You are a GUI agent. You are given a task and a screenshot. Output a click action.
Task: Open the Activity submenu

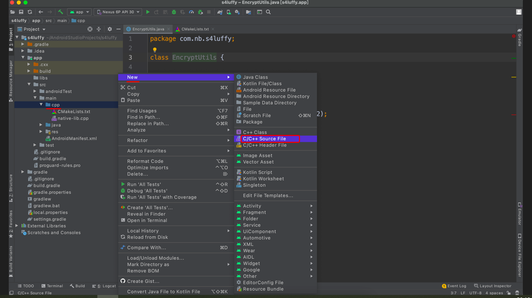(276, 206)
